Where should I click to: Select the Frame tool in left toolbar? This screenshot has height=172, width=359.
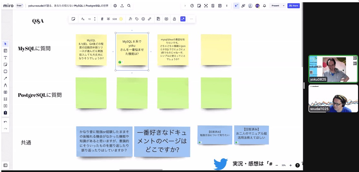5,99
